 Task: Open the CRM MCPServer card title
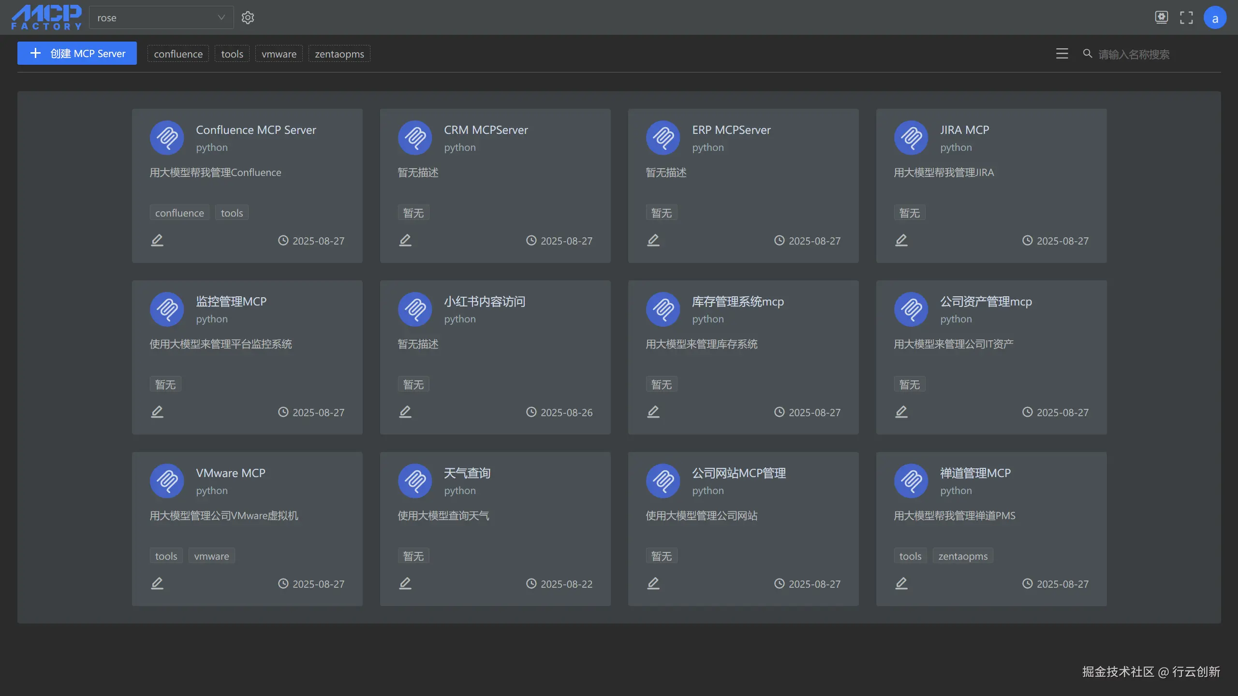click(486, 130)
